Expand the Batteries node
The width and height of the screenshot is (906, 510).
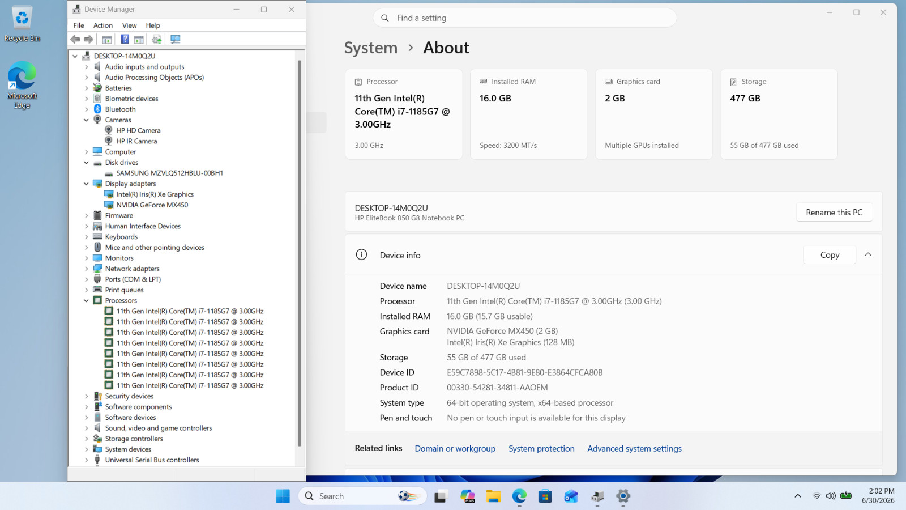click(86, 88)
